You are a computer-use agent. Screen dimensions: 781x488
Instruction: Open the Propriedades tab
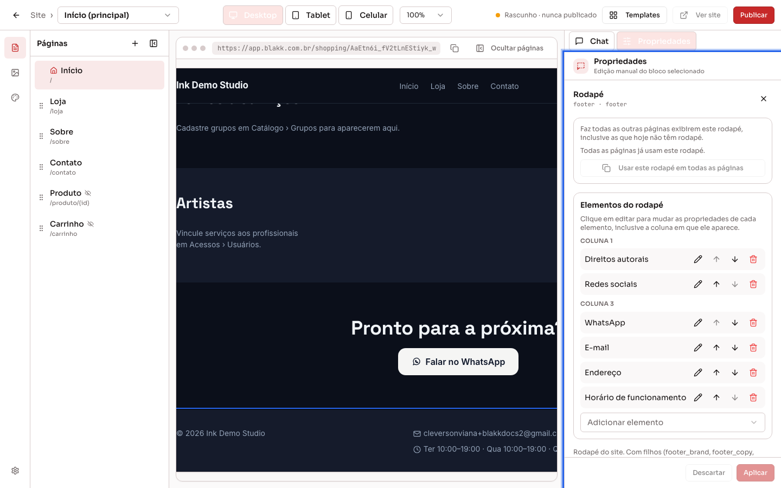(x=656, y=41)
